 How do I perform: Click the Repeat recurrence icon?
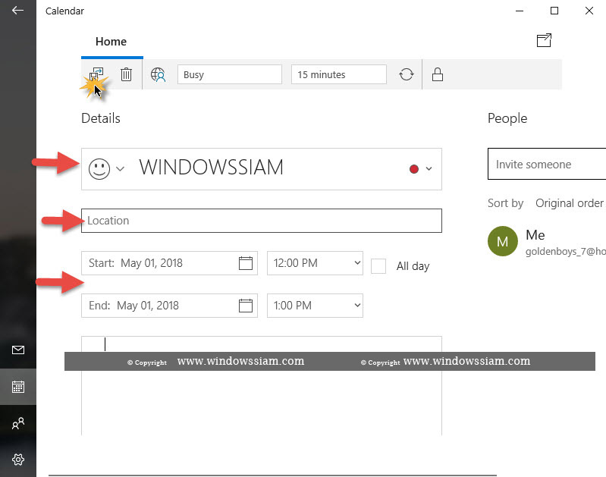tap(407, 74)
